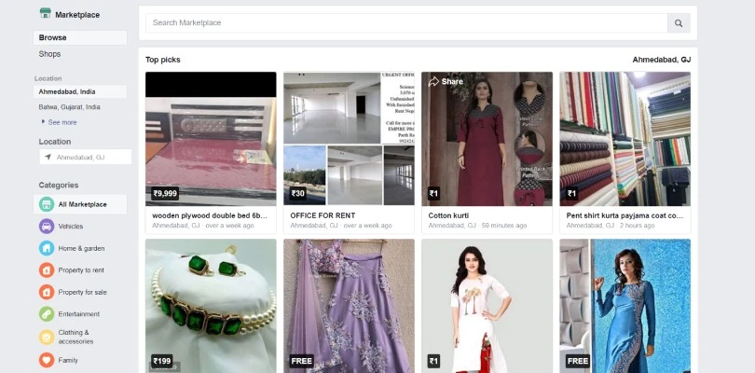
Task: Open Clothing & accessories category icon
Action: point(47,337)
